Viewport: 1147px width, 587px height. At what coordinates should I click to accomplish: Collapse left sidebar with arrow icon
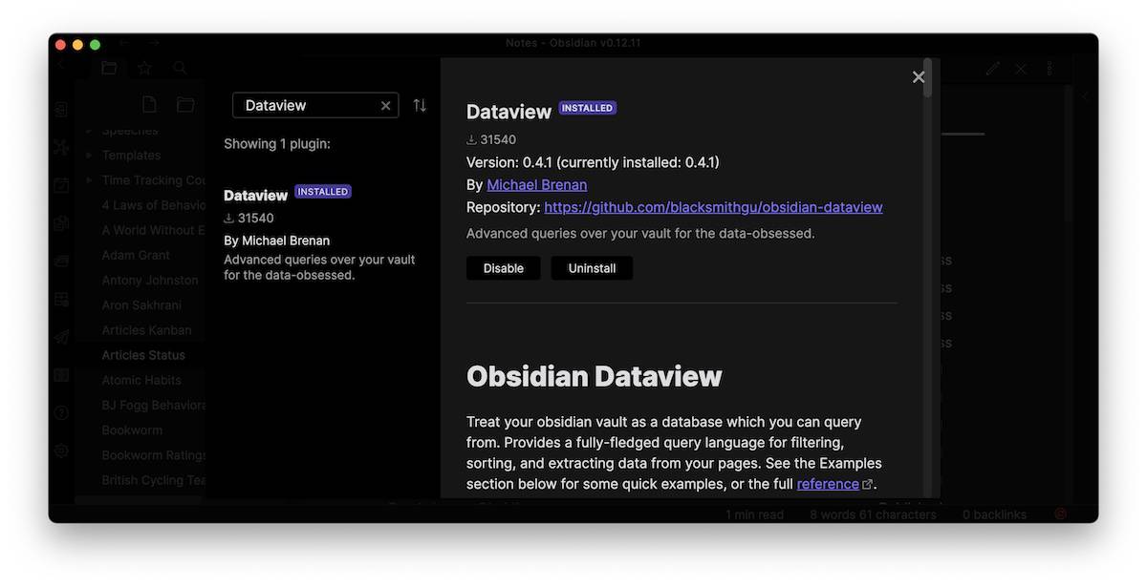tap(61, 65)
